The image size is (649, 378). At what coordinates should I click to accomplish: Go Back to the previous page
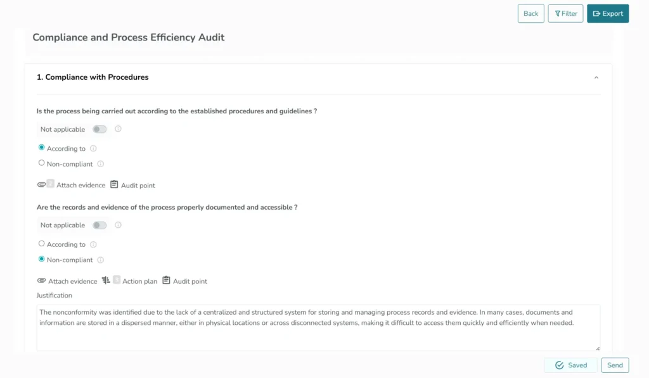click(x=530, y=13)
